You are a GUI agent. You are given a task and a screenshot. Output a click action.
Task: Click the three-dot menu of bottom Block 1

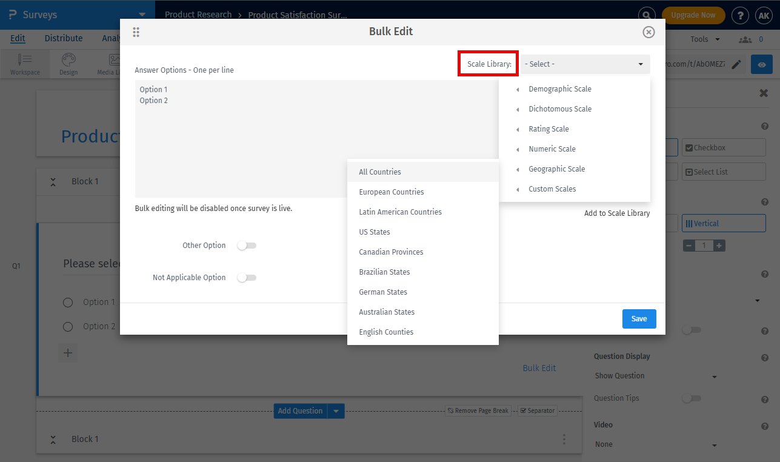tap(564, 439)
